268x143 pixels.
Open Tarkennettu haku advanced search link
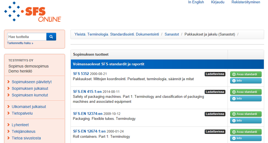(x=20, y=43)
